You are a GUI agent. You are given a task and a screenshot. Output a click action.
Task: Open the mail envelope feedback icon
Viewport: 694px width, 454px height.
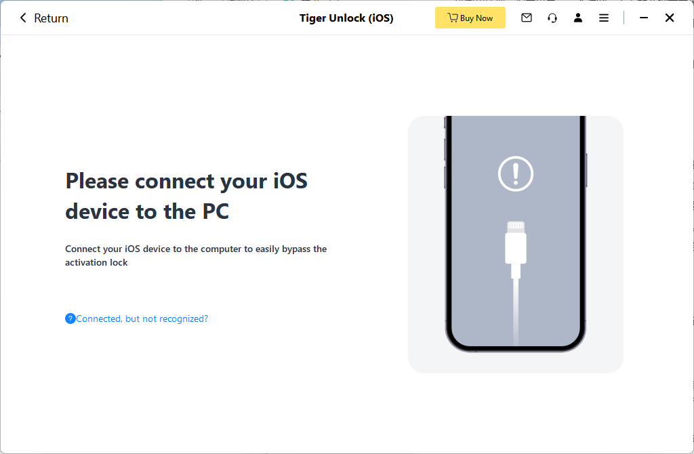[x=527, y=18]
